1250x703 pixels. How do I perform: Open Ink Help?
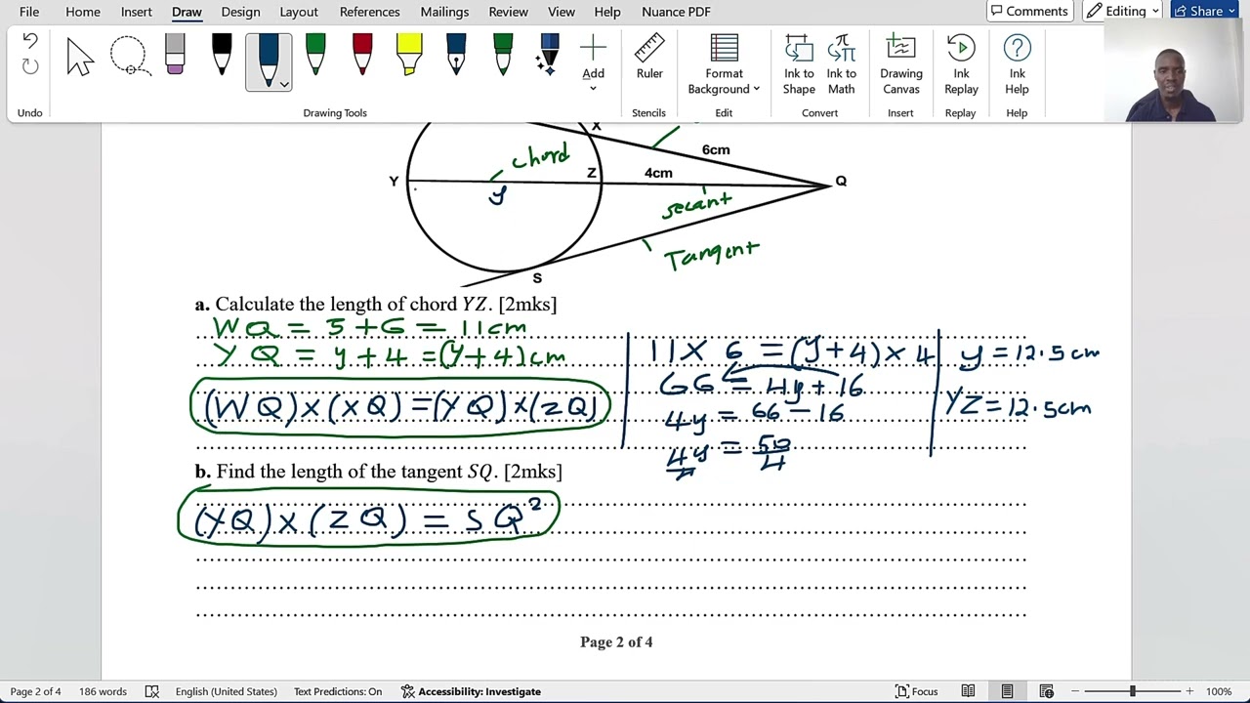click(x=1017, y=64)
